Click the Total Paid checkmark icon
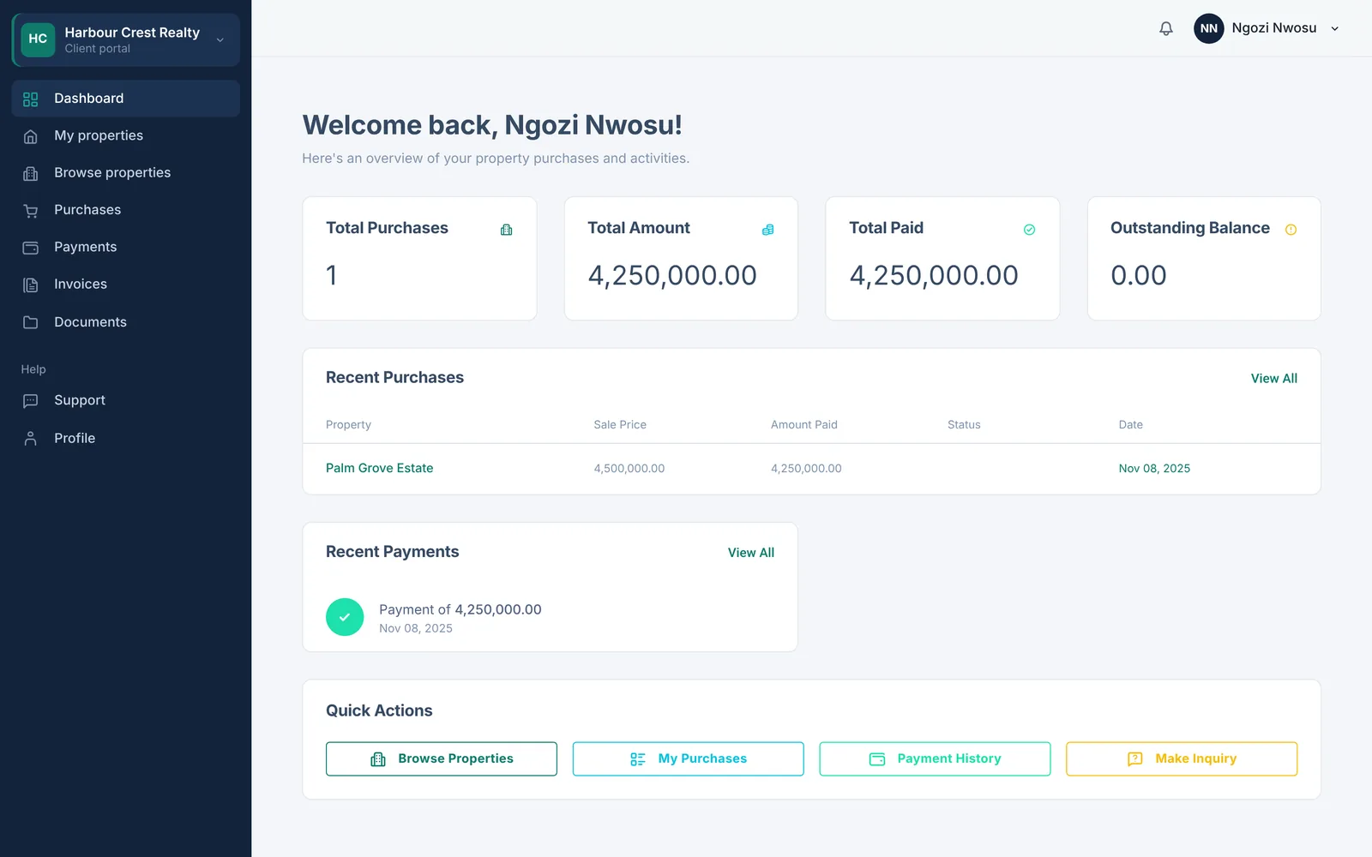 tap(1030, 230)
